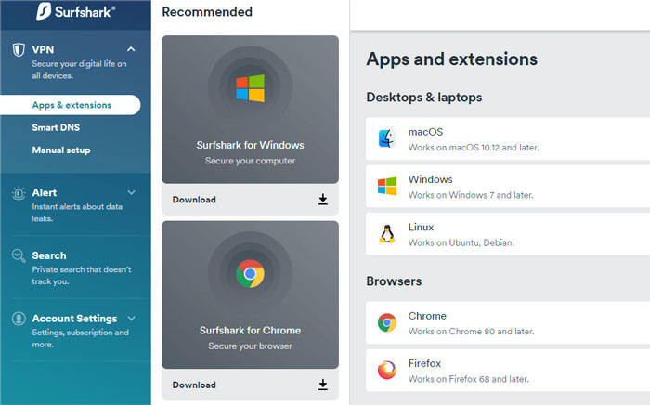
Task: Open the Chrome extension row
Action: point(508,322)
